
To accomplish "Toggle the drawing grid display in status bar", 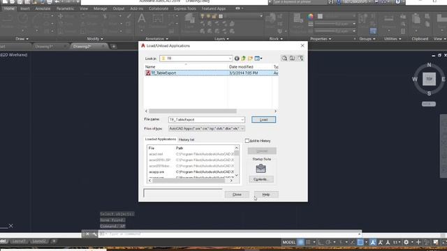I will (301, 242).
